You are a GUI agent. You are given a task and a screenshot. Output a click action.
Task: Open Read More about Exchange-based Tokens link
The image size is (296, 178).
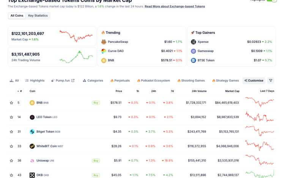click(x=175, y=6)
